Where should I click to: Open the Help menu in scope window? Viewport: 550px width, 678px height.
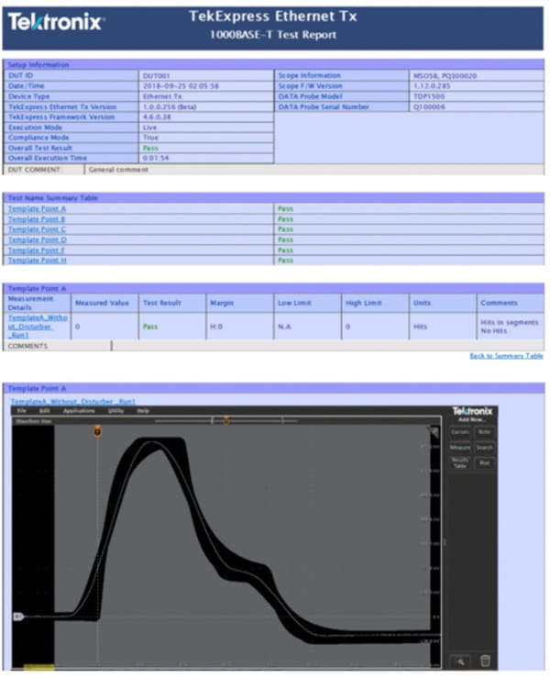coord(143,411)
